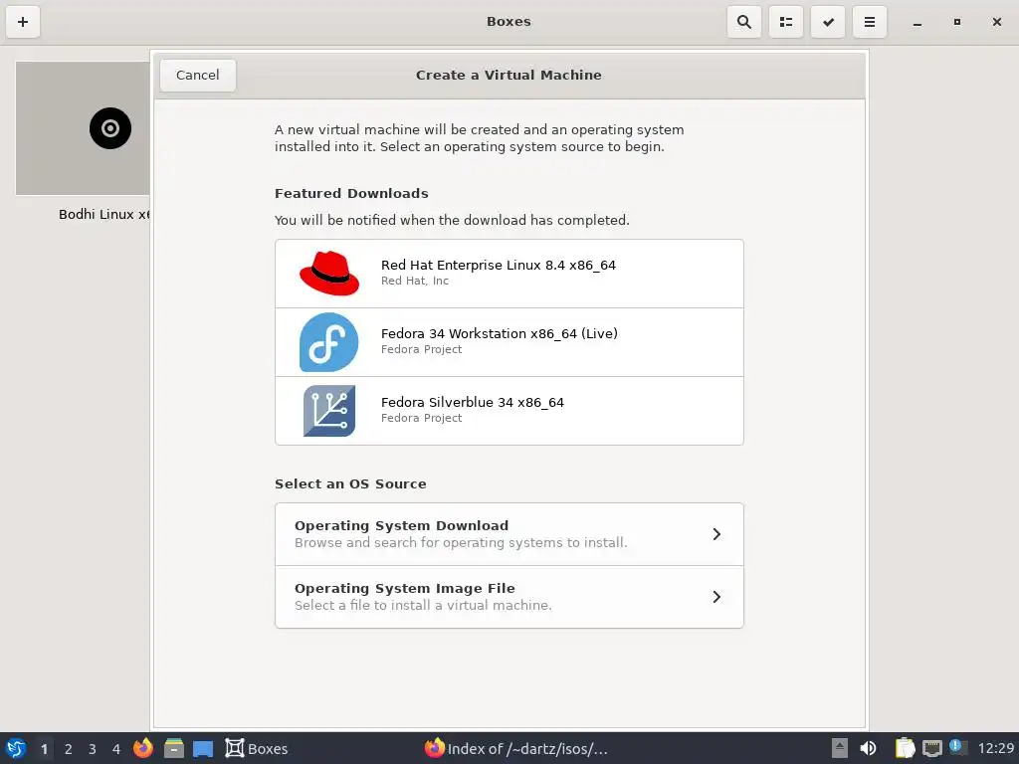Open the hamburger menu in Boxes
The width and height of the screenshot is (1019, 764).
[870, 22]
